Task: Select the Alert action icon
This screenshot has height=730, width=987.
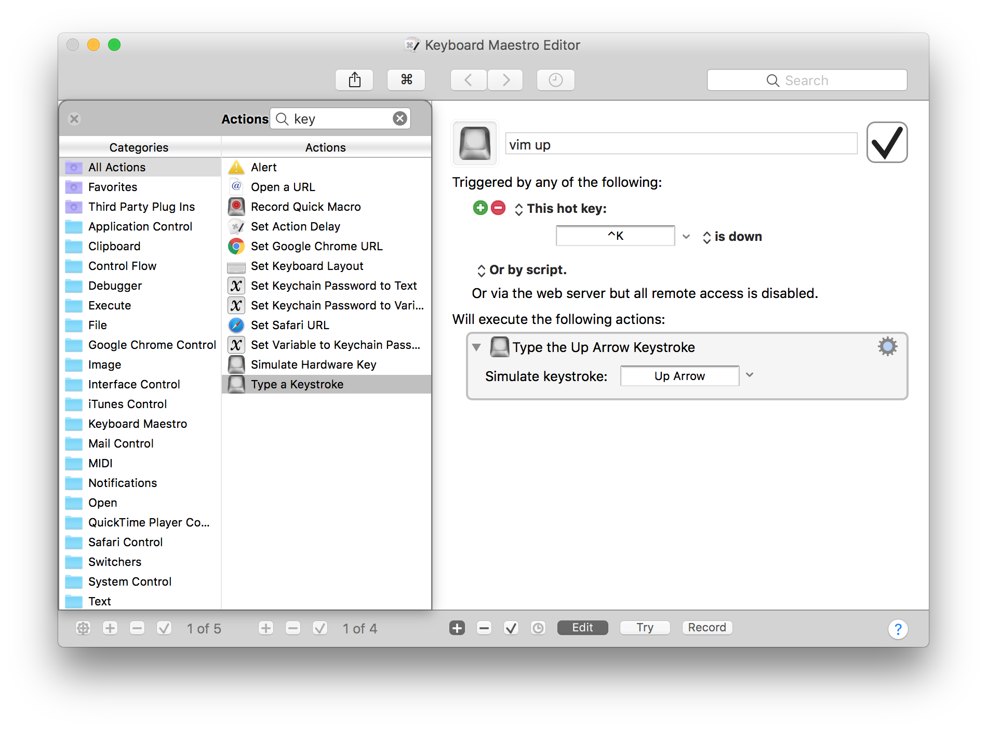Action: (x=236, y=167)
